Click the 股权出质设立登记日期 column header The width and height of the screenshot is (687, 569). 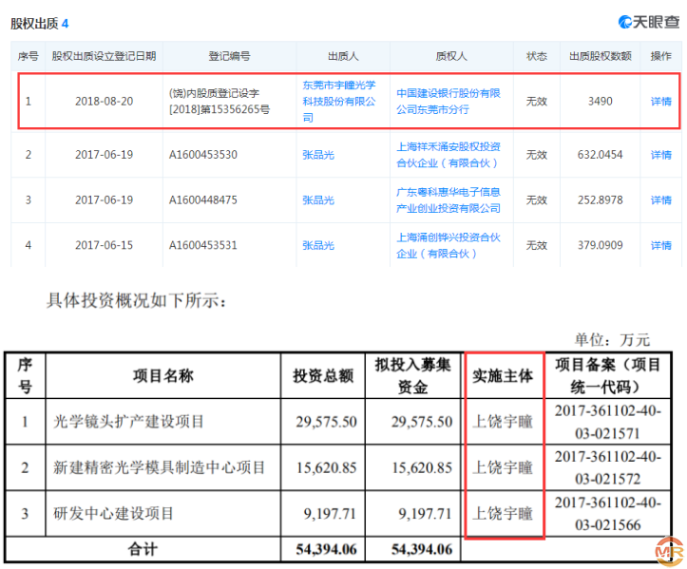pyautogui.click(x=104, y=56)
